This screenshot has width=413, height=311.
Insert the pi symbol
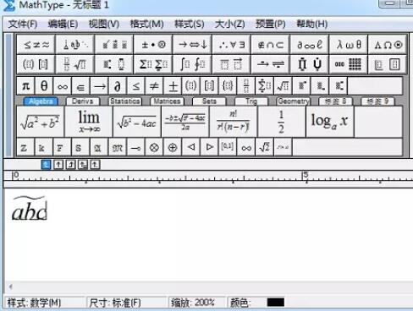[25, 86]
